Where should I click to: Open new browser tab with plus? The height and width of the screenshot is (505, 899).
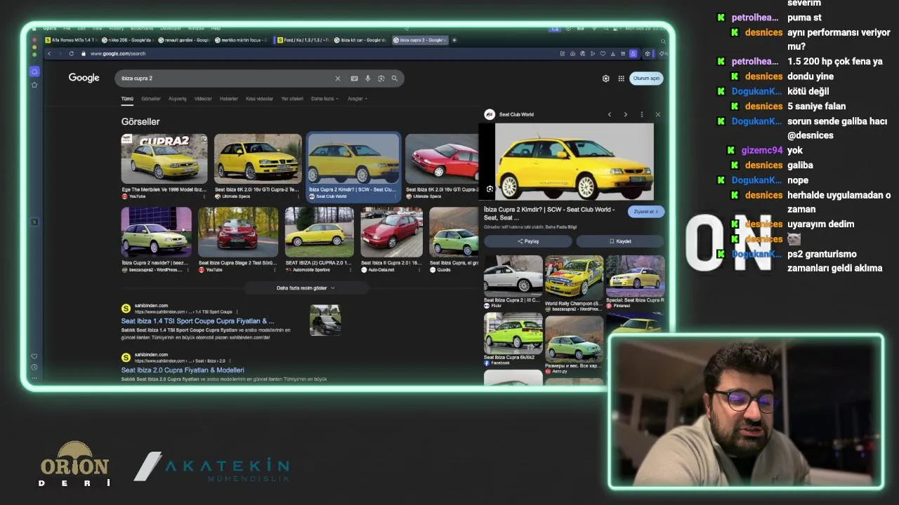[x=454, y=40]
